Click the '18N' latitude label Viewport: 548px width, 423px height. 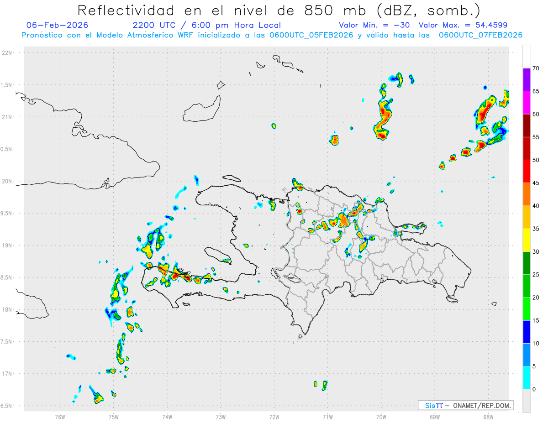[7, 309]
